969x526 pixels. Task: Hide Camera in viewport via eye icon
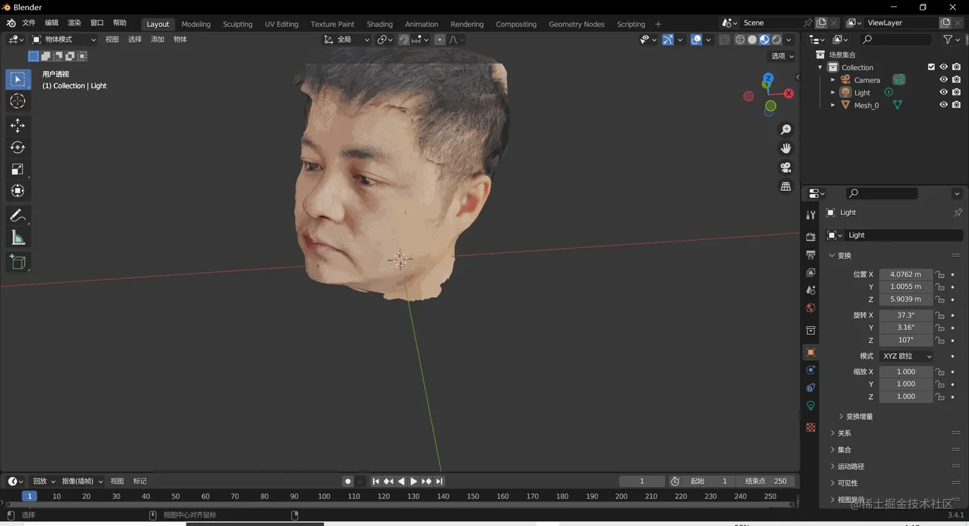pos(943,79)
